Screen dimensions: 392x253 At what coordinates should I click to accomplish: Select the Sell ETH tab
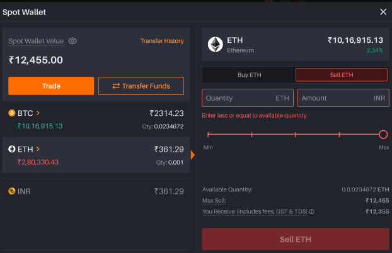(x=342, y=75)
